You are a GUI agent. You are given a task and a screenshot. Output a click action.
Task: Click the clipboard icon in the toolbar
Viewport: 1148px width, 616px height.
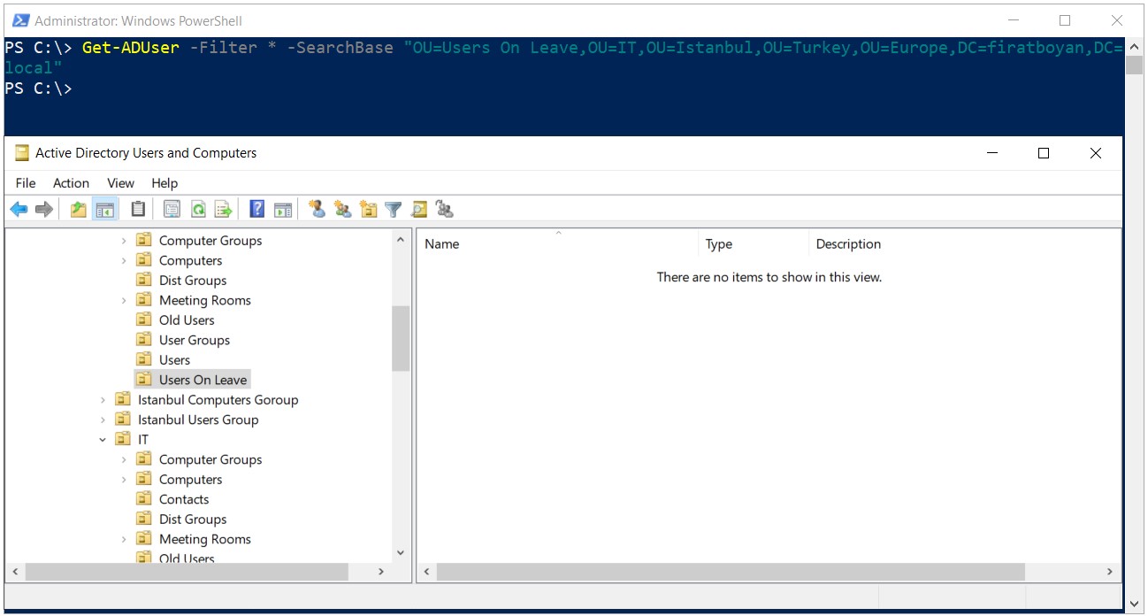(x=138, y=210)
